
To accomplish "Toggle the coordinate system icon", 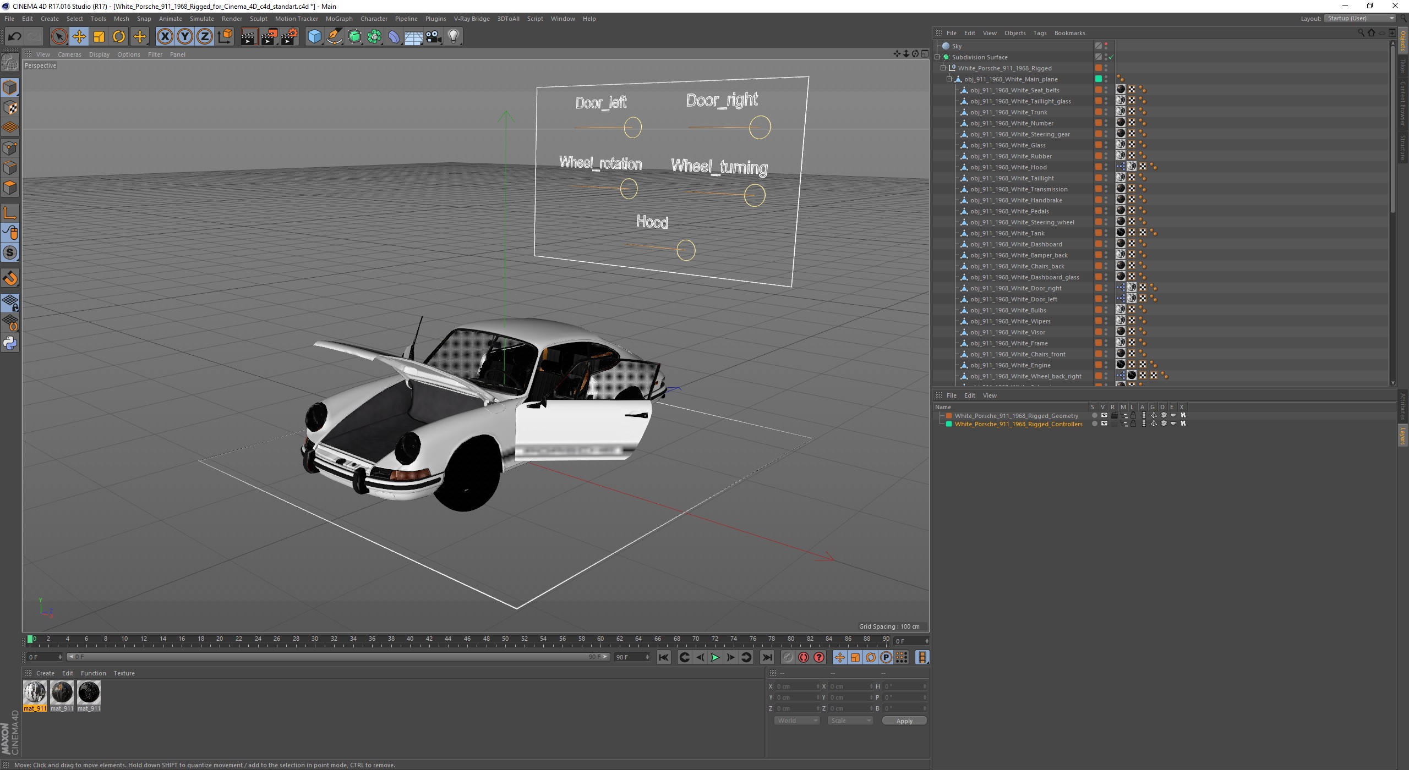I will [225, 37].
